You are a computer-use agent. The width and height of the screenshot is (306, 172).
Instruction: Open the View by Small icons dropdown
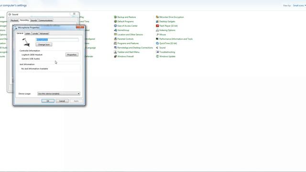point(299,6)
